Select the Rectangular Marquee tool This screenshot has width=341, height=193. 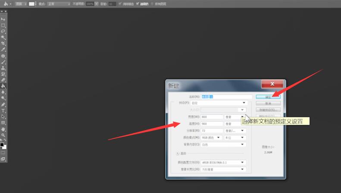click(x=3, y=25)
